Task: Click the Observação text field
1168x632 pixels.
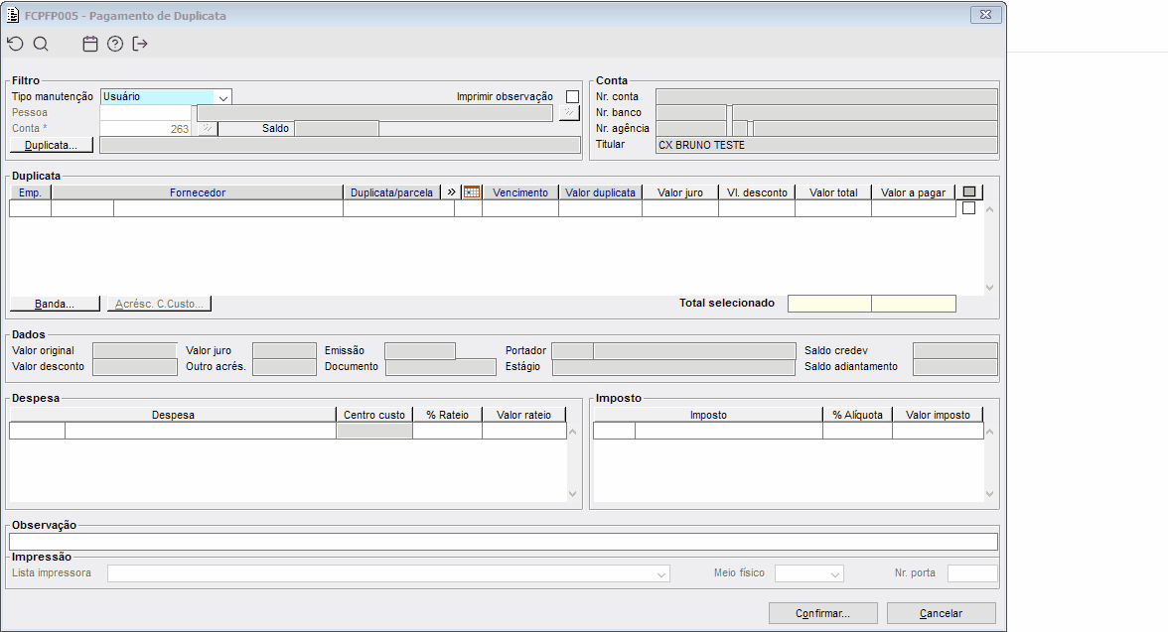Action: (503, 542)
